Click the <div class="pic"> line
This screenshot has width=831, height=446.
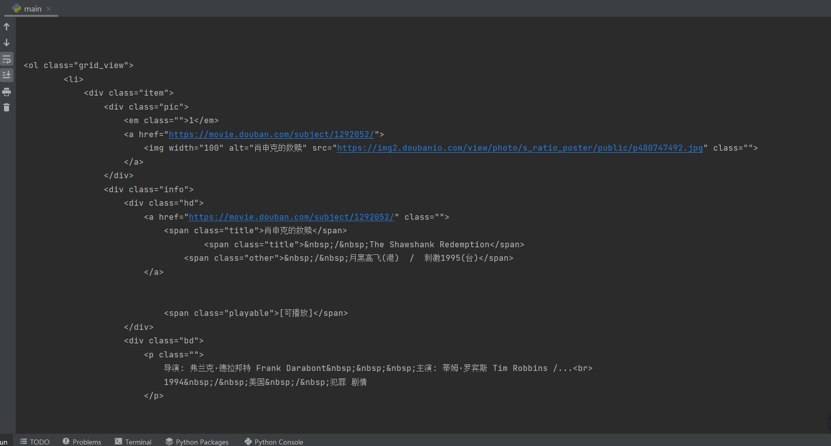tap(146, 107)
